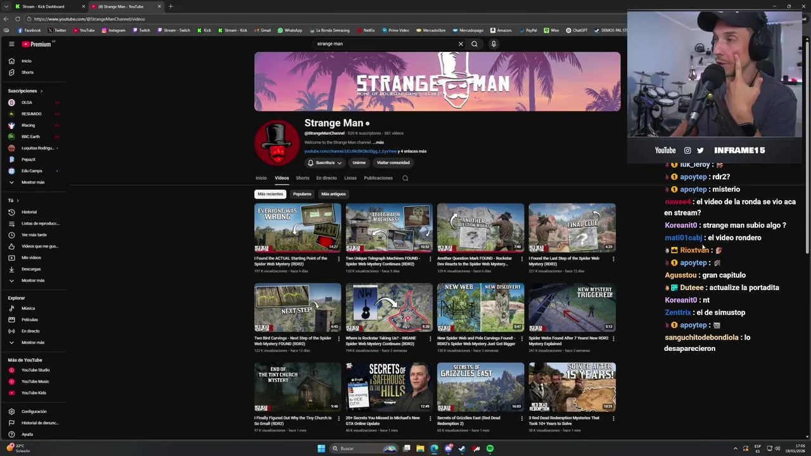Click the search magnifier button

pyautogui.click(x=475, y=44)
